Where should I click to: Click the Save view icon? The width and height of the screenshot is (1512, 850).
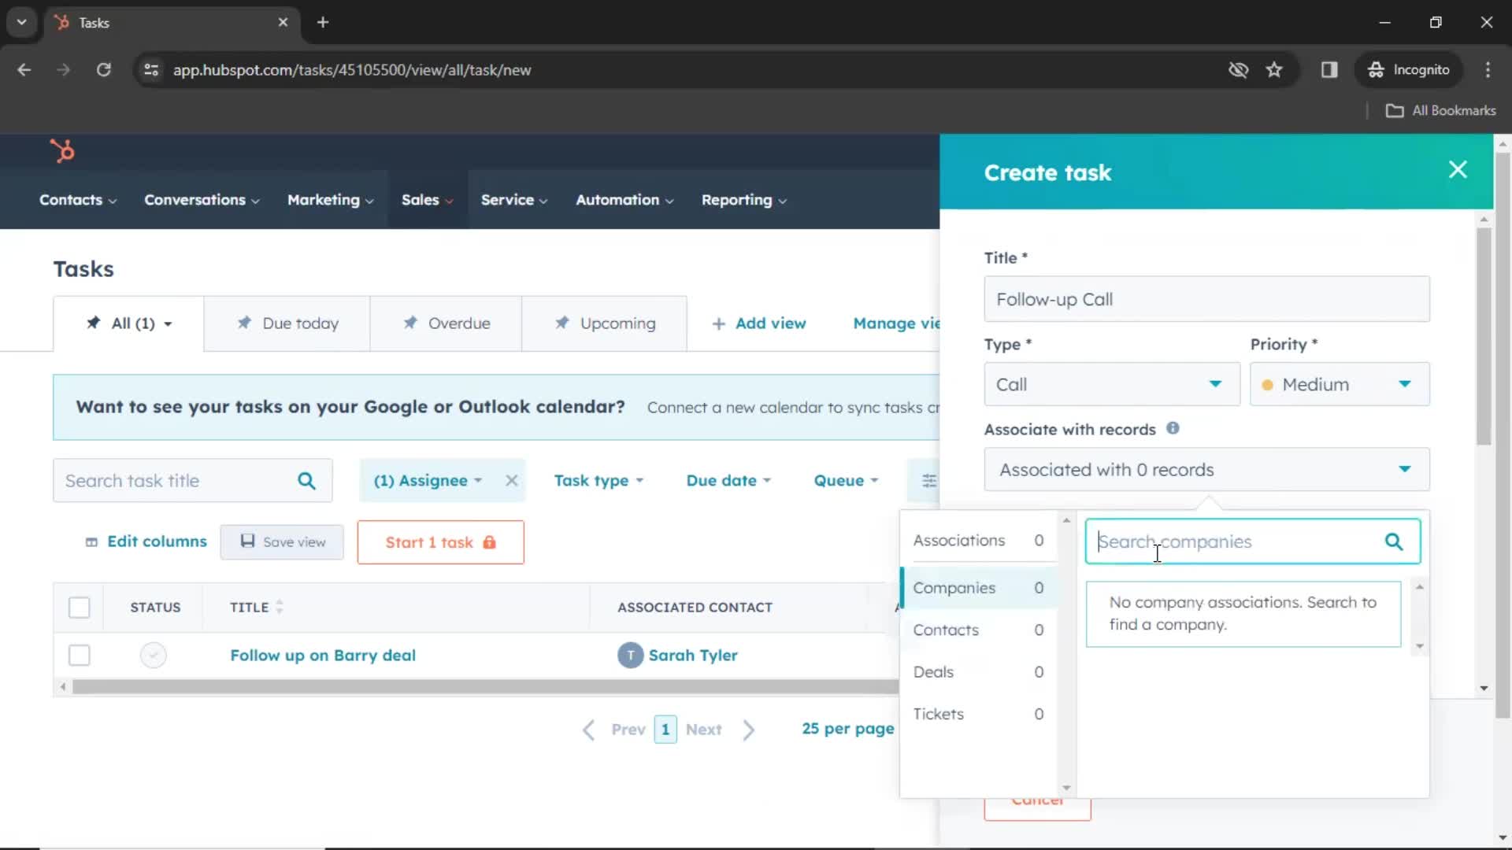click(246, 541)
